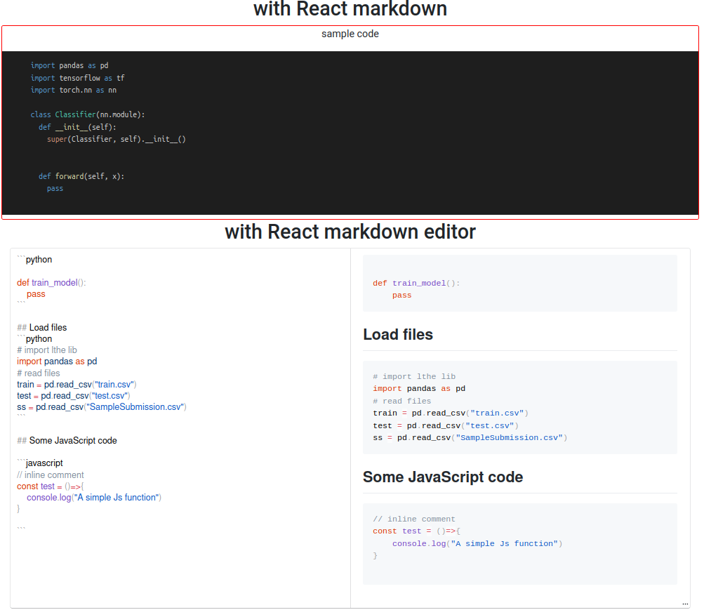Screen dimensions: 704x610
Task: Click the 'import torch.nn as nn' line
Action: (x=74, y=91)
